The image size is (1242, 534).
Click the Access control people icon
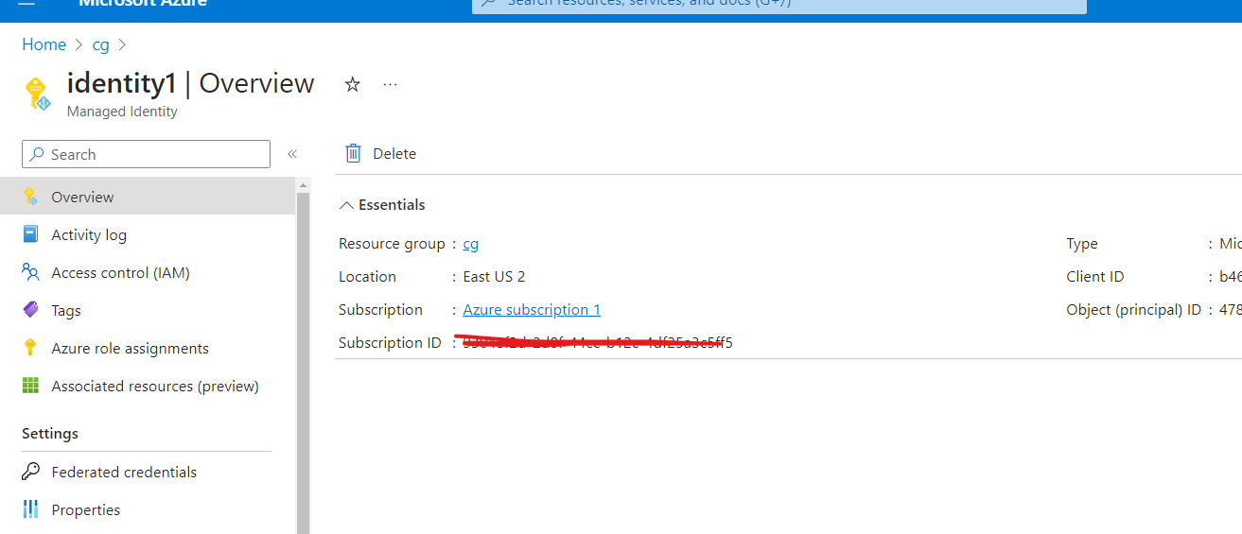click(30, 272)
